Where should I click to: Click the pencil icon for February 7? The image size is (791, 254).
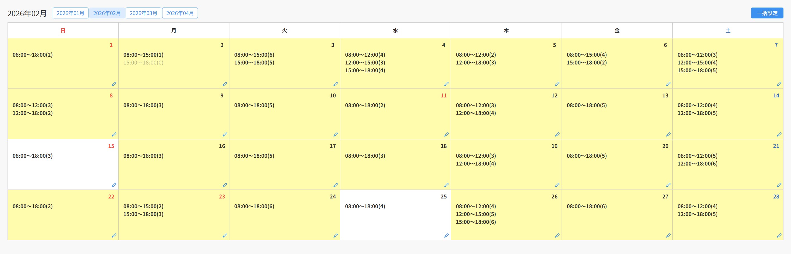[x=779, y=84]
